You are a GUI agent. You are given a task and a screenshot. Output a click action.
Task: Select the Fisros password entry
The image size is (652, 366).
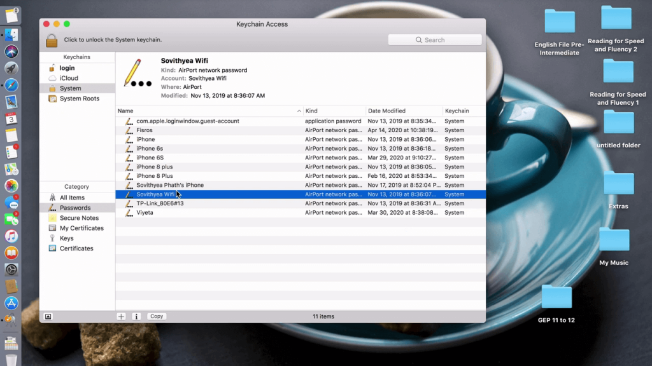[x=301, y=130]
